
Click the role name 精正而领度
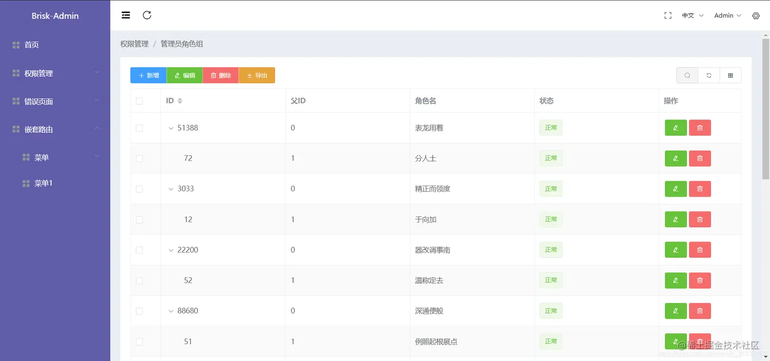point(433,189)
